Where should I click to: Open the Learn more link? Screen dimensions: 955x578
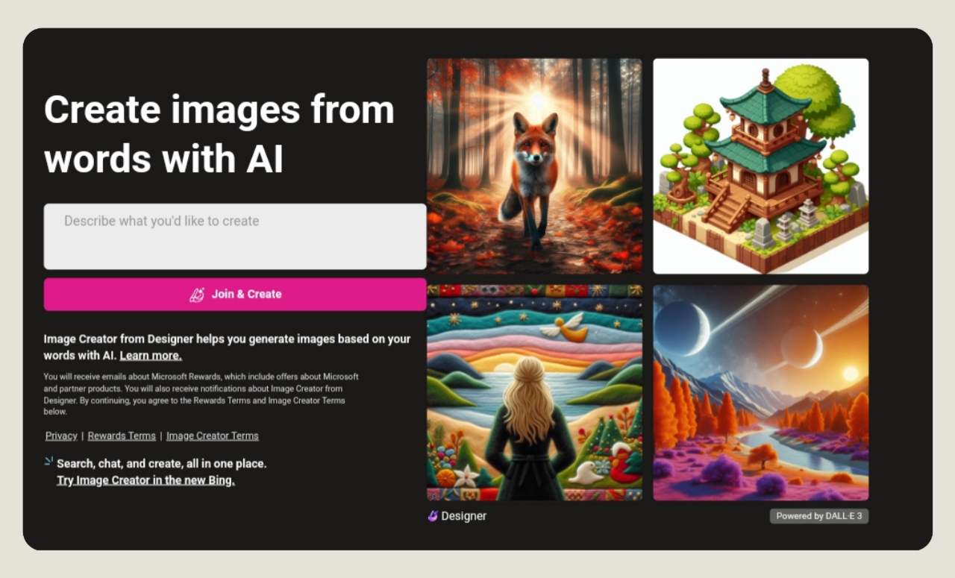point(151,356)
